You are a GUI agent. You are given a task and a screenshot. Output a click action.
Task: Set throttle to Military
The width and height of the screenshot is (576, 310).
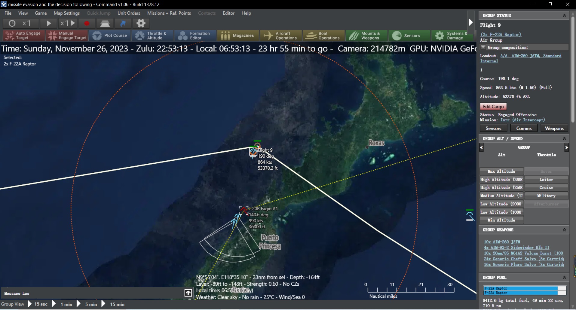(x=546, y=196)
